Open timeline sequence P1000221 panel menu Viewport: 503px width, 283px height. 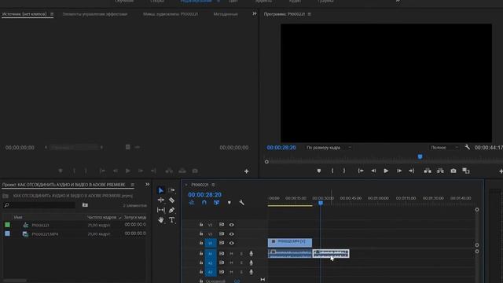(x=213, y=185)
